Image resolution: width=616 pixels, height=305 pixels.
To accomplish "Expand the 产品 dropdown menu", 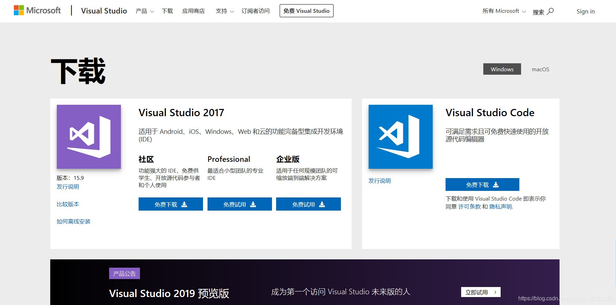I will pos(144,11).
